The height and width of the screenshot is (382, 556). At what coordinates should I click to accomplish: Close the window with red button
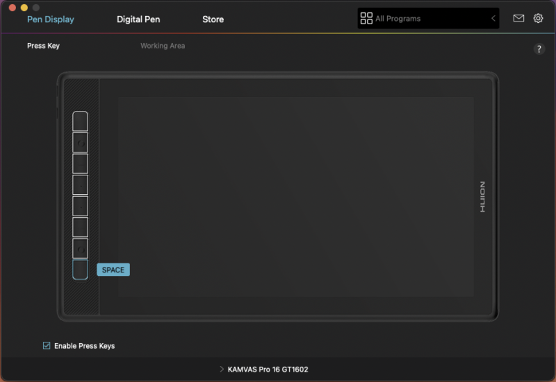13,8
